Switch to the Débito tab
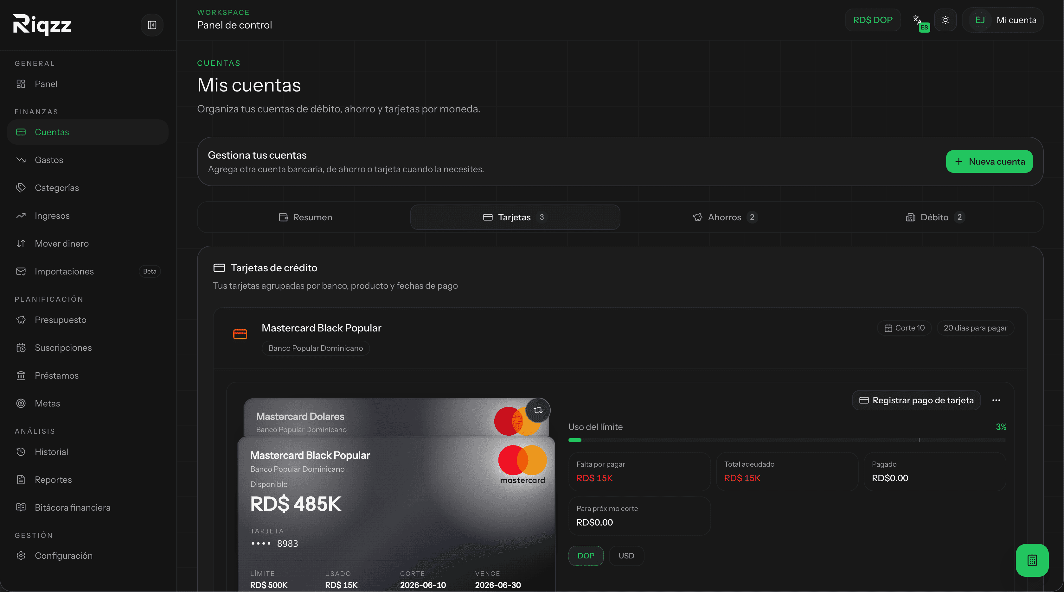 (935, 217)
